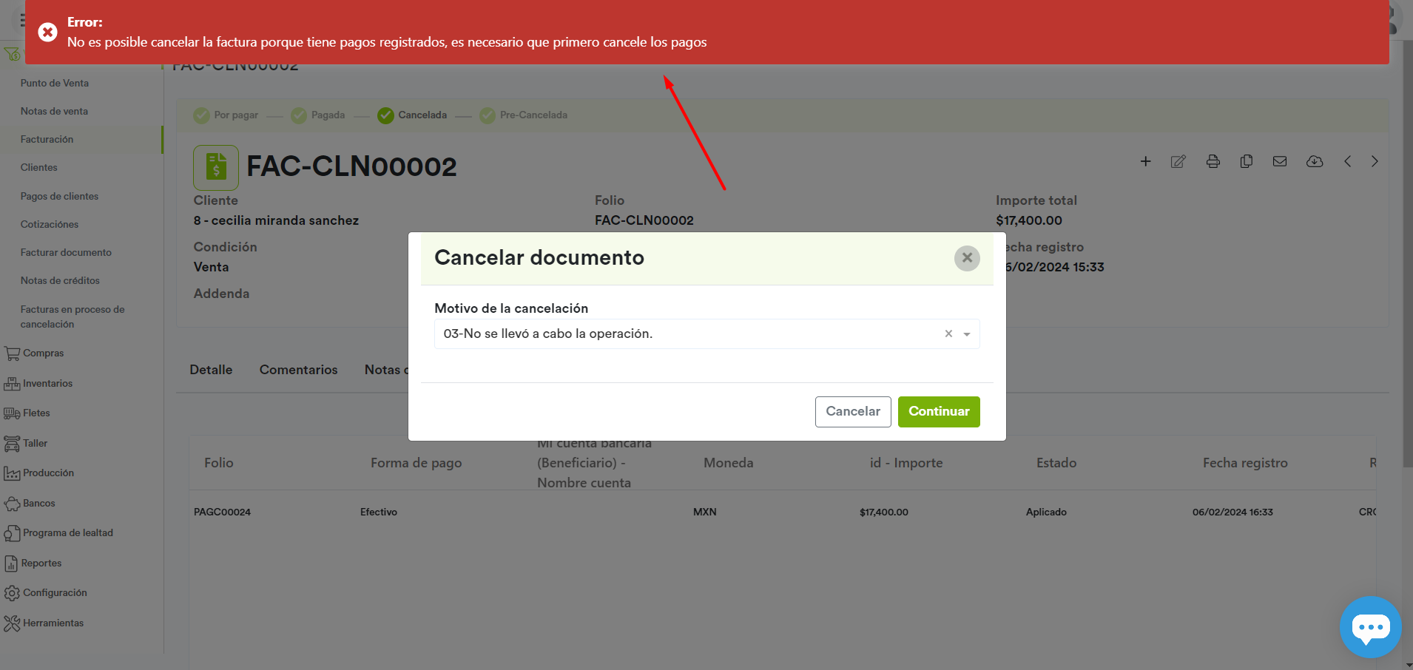This screenshot has width=1413, height=670.
Task: Select the Cancelada status step
Action: tap(386, 115)
